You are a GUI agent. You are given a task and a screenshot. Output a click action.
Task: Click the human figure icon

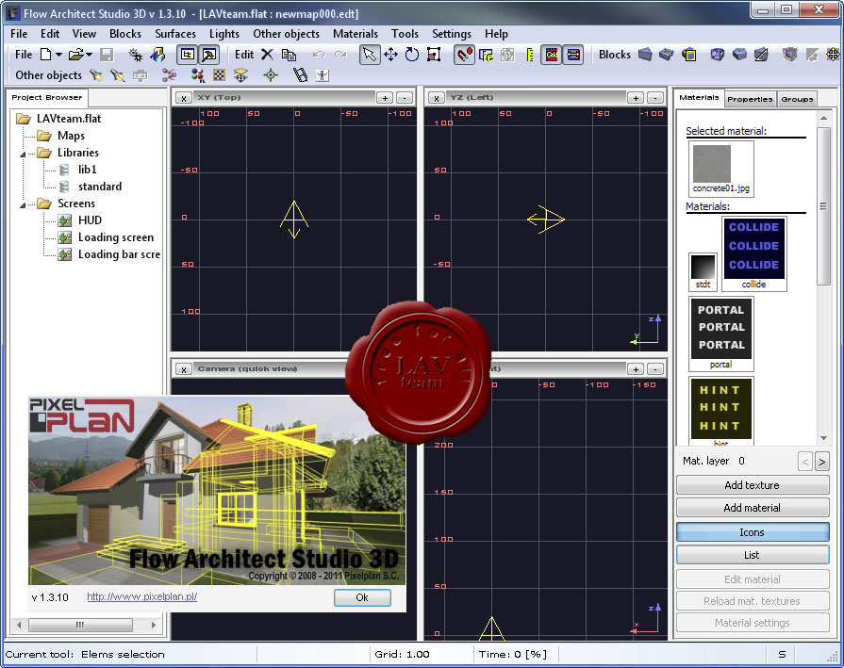coord(322,75)
